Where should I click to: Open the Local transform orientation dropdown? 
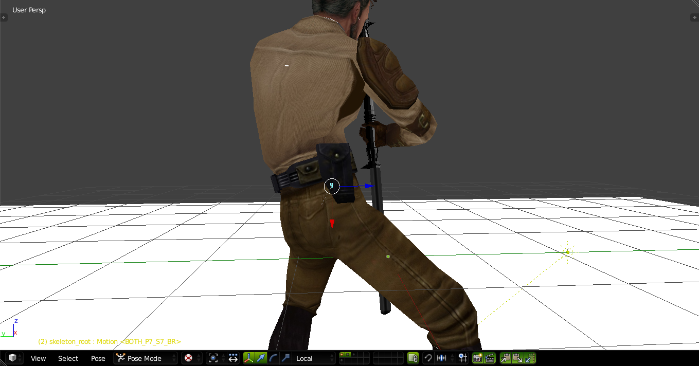coord(313,358)
